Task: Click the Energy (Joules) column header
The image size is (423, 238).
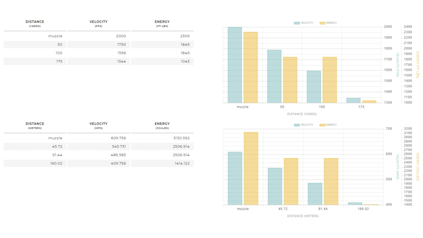Action: 162,125
